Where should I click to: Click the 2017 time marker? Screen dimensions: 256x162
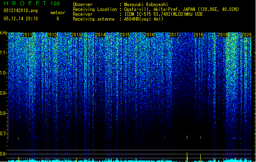pyautogui.click(x=174, y=35)
